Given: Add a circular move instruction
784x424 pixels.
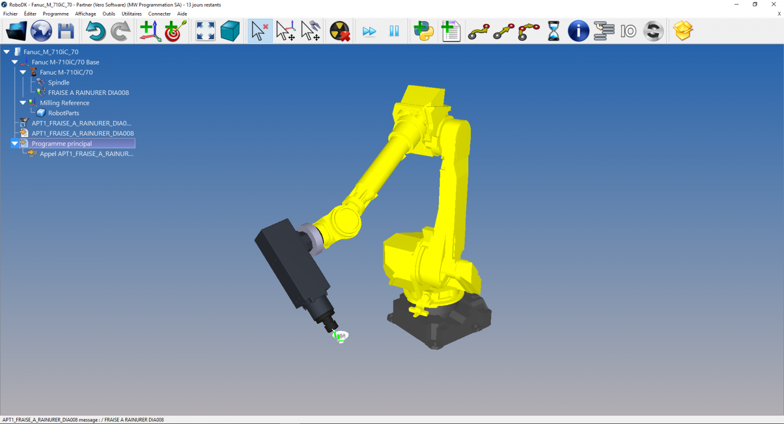Looking at the screenshot, I should 529,32.
